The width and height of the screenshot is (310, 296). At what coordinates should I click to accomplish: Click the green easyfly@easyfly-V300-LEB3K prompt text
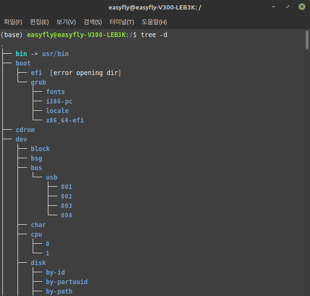(x=76, y=35)
